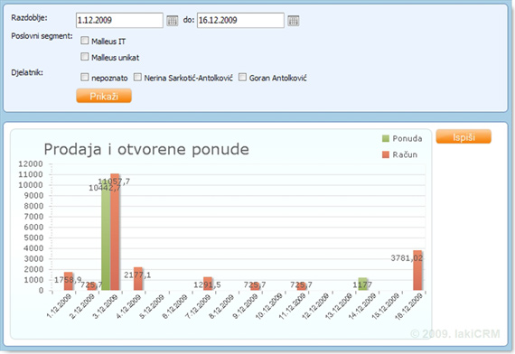Click the Račun bar labeled 2177,1

[x=138, y=279]
